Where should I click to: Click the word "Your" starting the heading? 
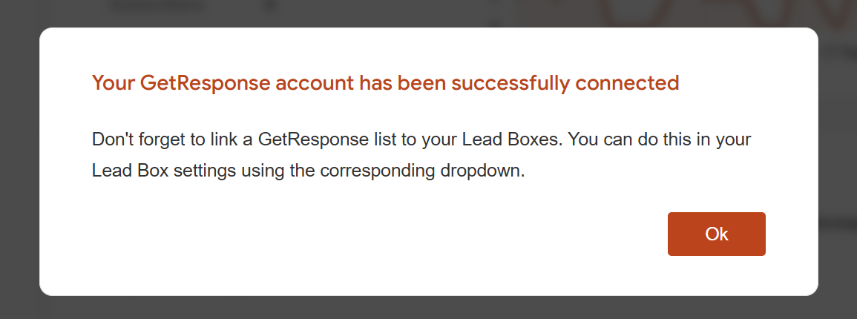(x=114, y=83)
